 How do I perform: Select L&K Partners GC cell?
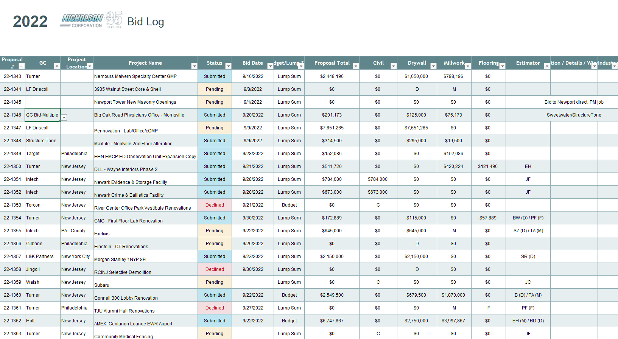(x=42, y=257)
